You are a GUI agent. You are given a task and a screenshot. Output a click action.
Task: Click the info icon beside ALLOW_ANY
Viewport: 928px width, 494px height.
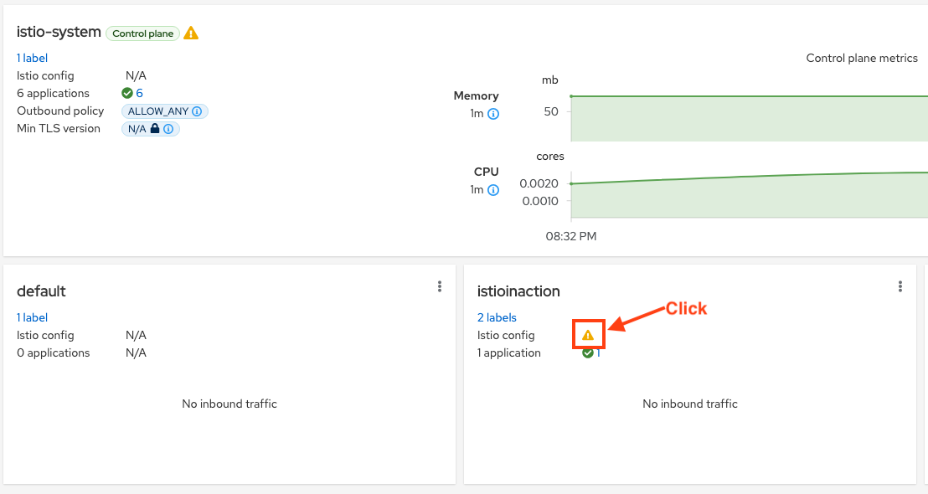point(197,111)
